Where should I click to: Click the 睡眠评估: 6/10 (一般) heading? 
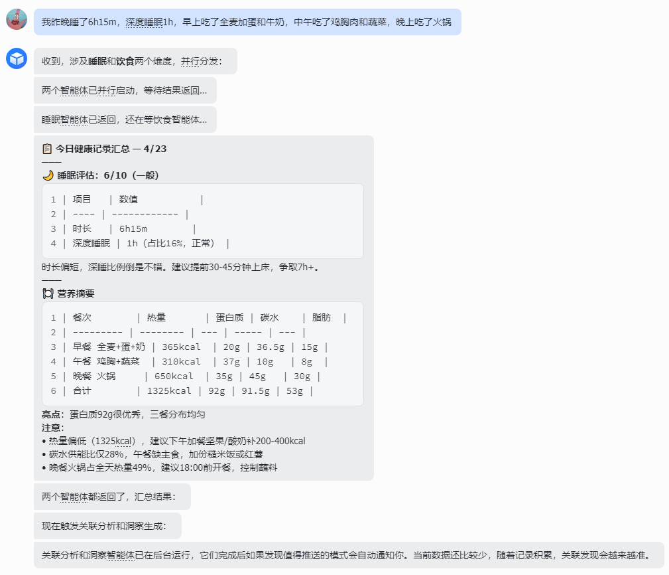(x=108, y=175)
